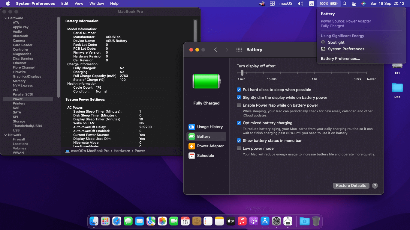The height and width of the screenshot is (230, 410).
Task: Open Launchpad from the Dock
Action: click(x=105, y=221)
